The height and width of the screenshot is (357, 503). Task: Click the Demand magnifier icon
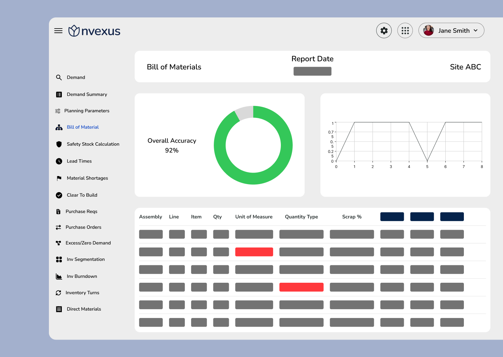(x=59, y=77)
